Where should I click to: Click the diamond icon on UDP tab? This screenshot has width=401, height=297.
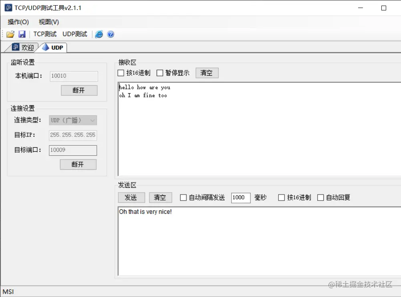(46, 47)
